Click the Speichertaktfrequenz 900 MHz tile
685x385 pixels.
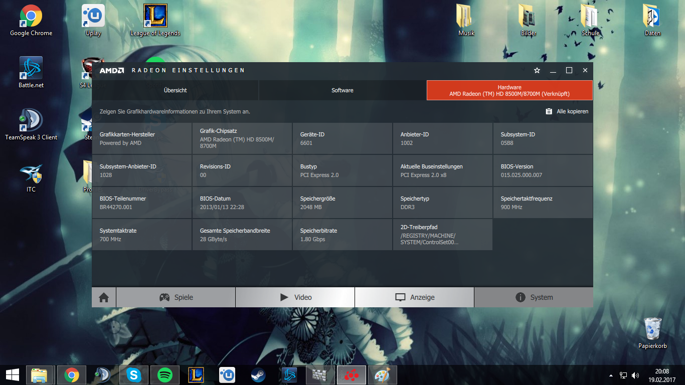tap(543, 203)
